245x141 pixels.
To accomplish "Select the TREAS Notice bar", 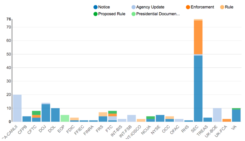I will coord(208,120).
